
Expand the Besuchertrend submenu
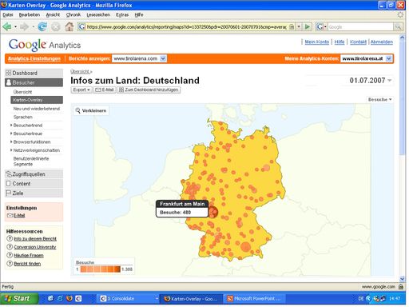[x=28, y=125]
